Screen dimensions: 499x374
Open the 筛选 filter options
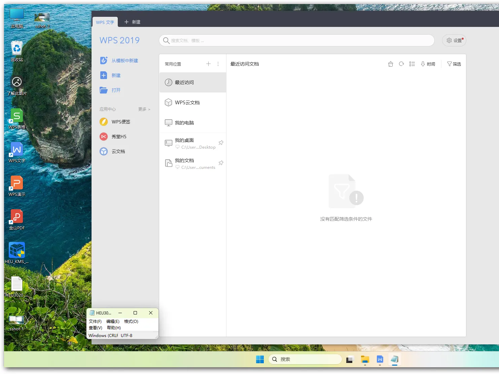[454, 64]
